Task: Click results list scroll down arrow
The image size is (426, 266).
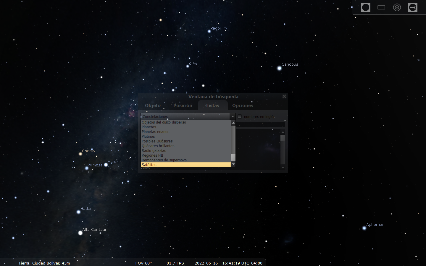Action: click(283, 167)
